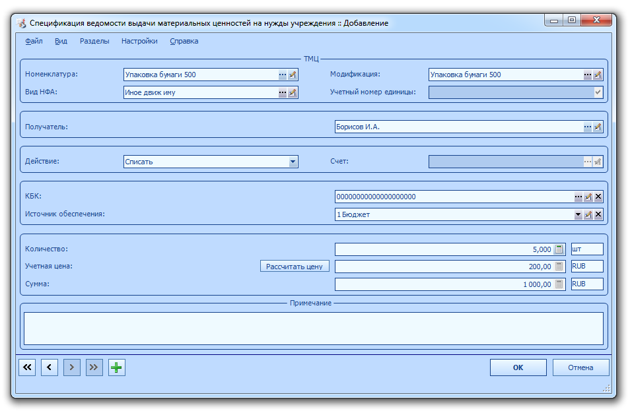
Task: Click the edit pencil icon for Счет
Action: (x=598, y=162)
